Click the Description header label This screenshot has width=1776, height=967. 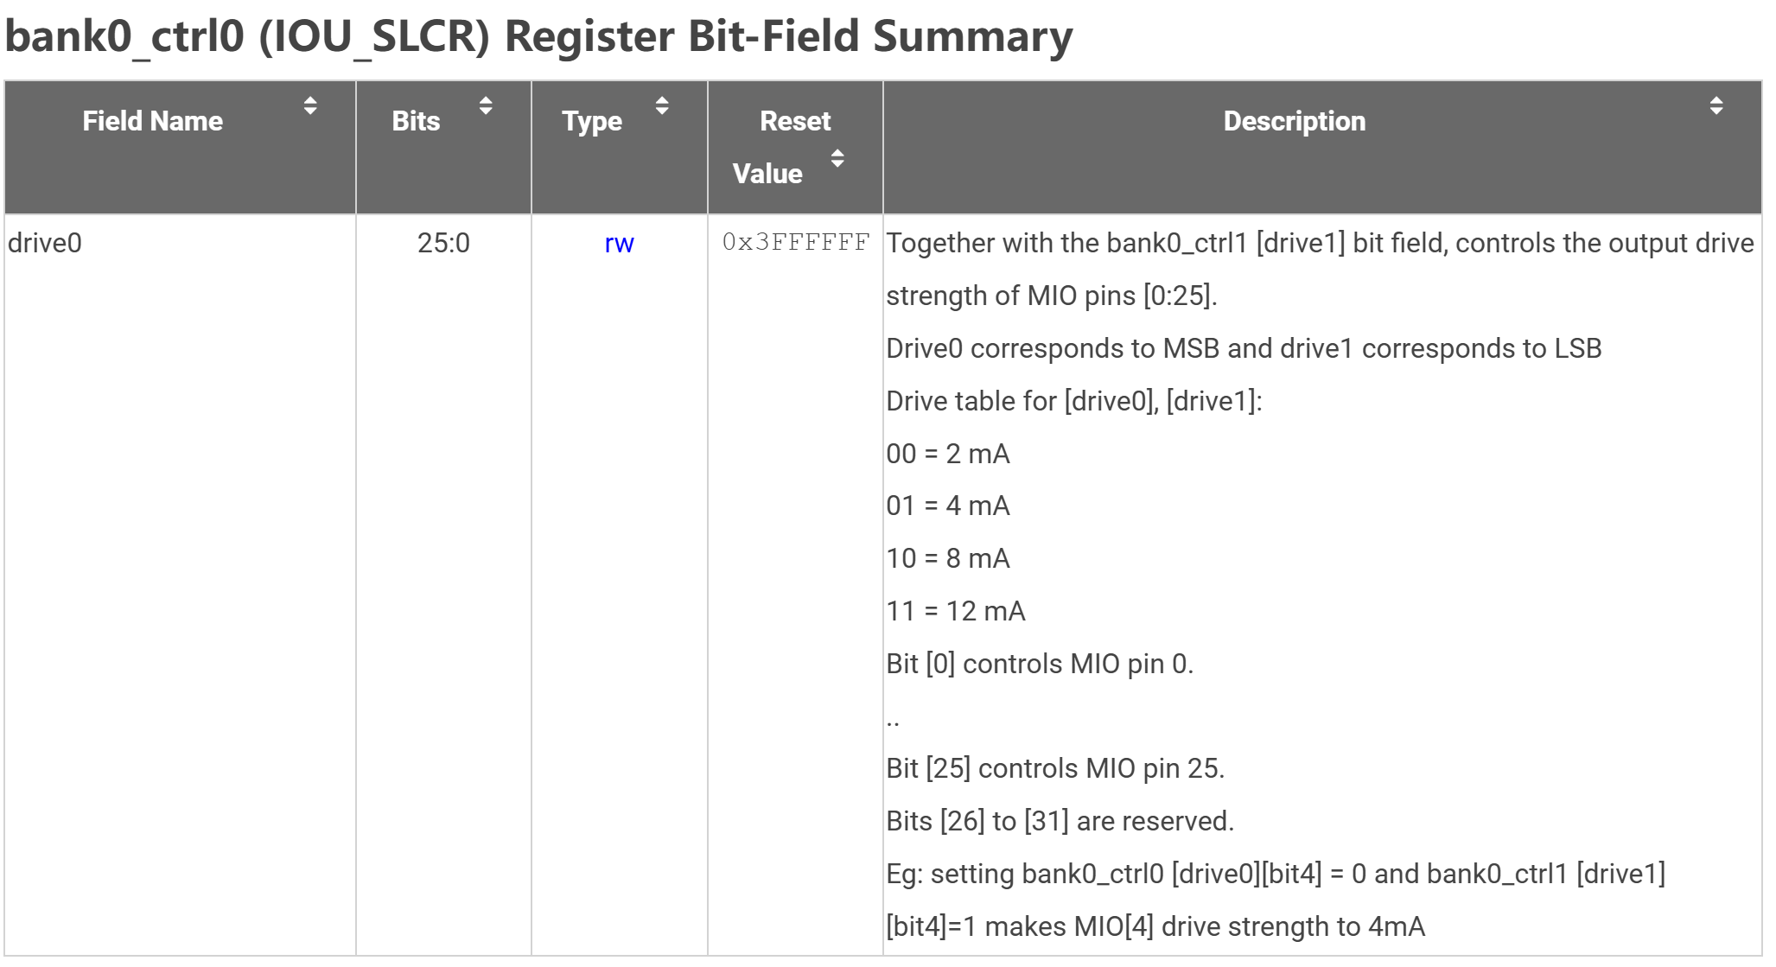[1294, 121]
